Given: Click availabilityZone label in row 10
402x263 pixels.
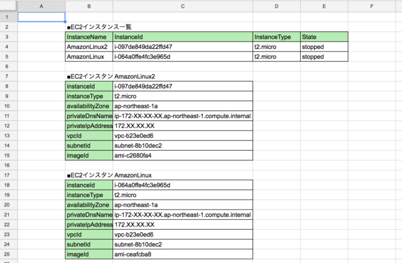Looking at the screenshot, I should (x=89, y=106).
